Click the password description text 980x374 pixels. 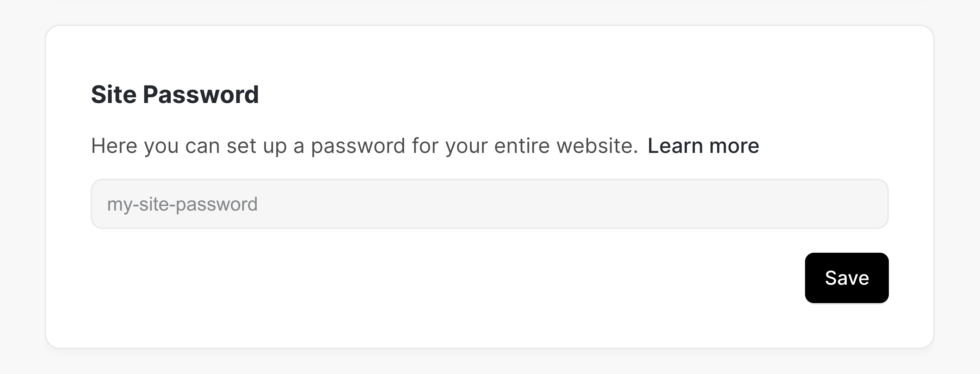point(364,146)
